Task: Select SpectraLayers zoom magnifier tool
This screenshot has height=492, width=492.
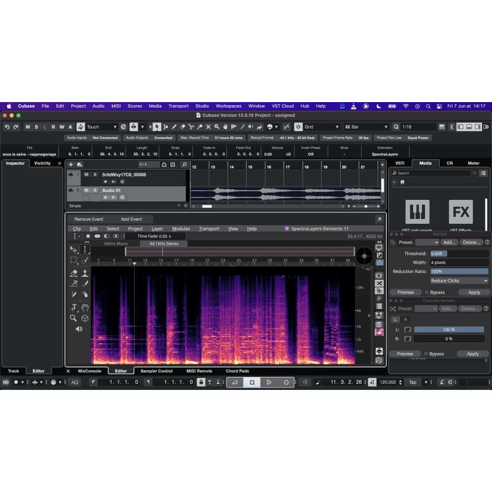Action: (74, 318)
